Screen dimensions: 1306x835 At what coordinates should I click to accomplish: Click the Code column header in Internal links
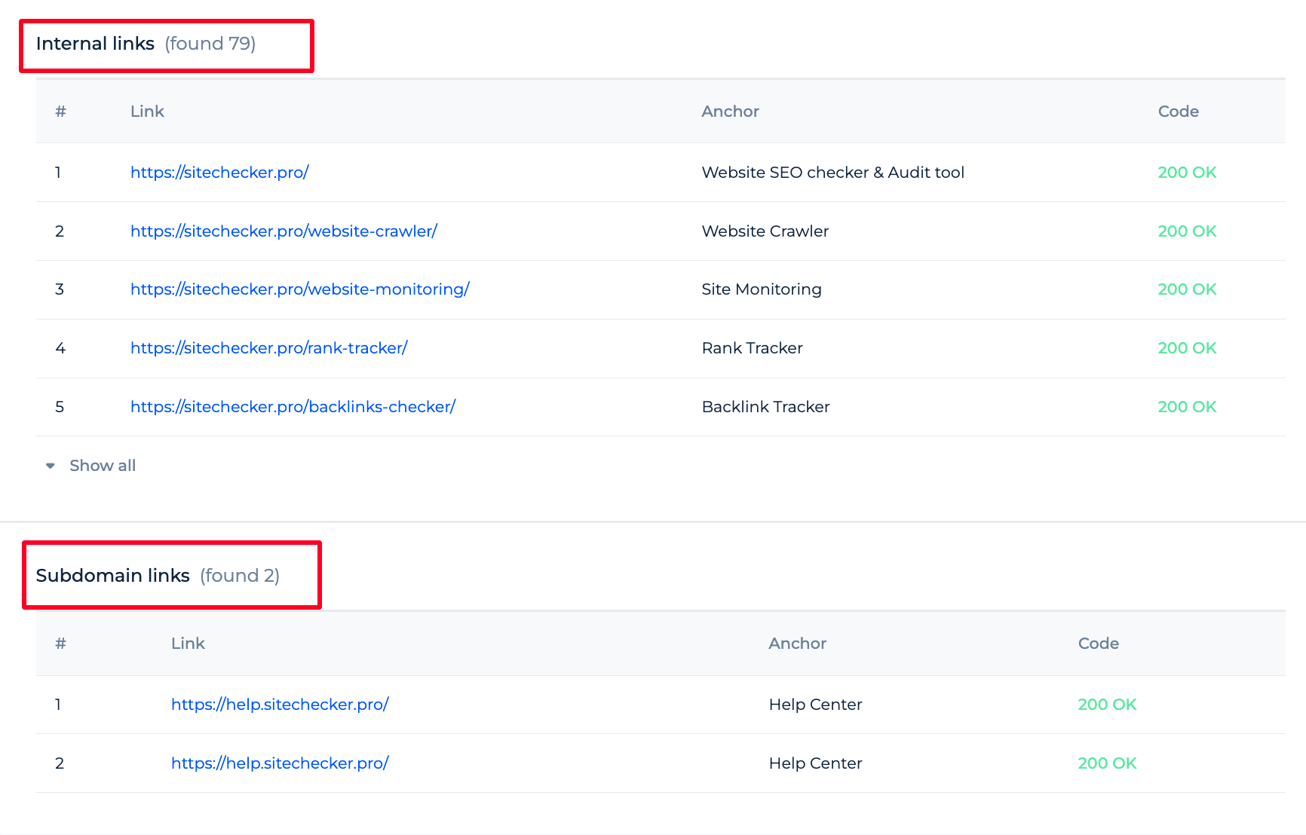pyautogui.click(x=1179, y=112)
